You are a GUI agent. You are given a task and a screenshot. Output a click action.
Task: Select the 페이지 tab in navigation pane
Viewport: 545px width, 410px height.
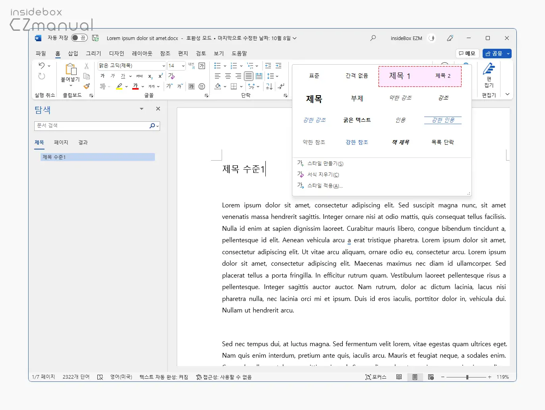pos(61,142)
